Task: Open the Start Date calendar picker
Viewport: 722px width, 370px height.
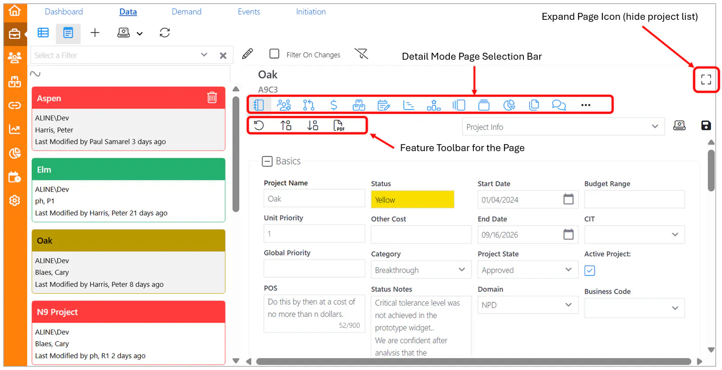Action: click(x=569, y=199)
